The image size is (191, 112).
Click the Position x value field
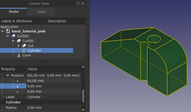(54, 81)
